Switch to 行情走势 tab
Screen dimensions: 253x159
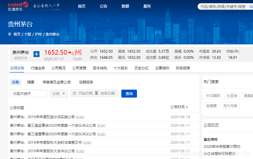(x=38, y=68)
